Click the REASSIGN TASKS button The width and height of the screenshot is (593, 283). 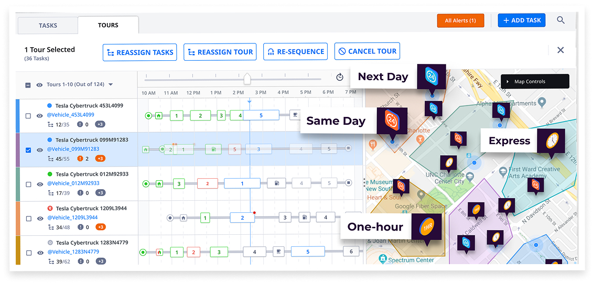coord(141,52)
